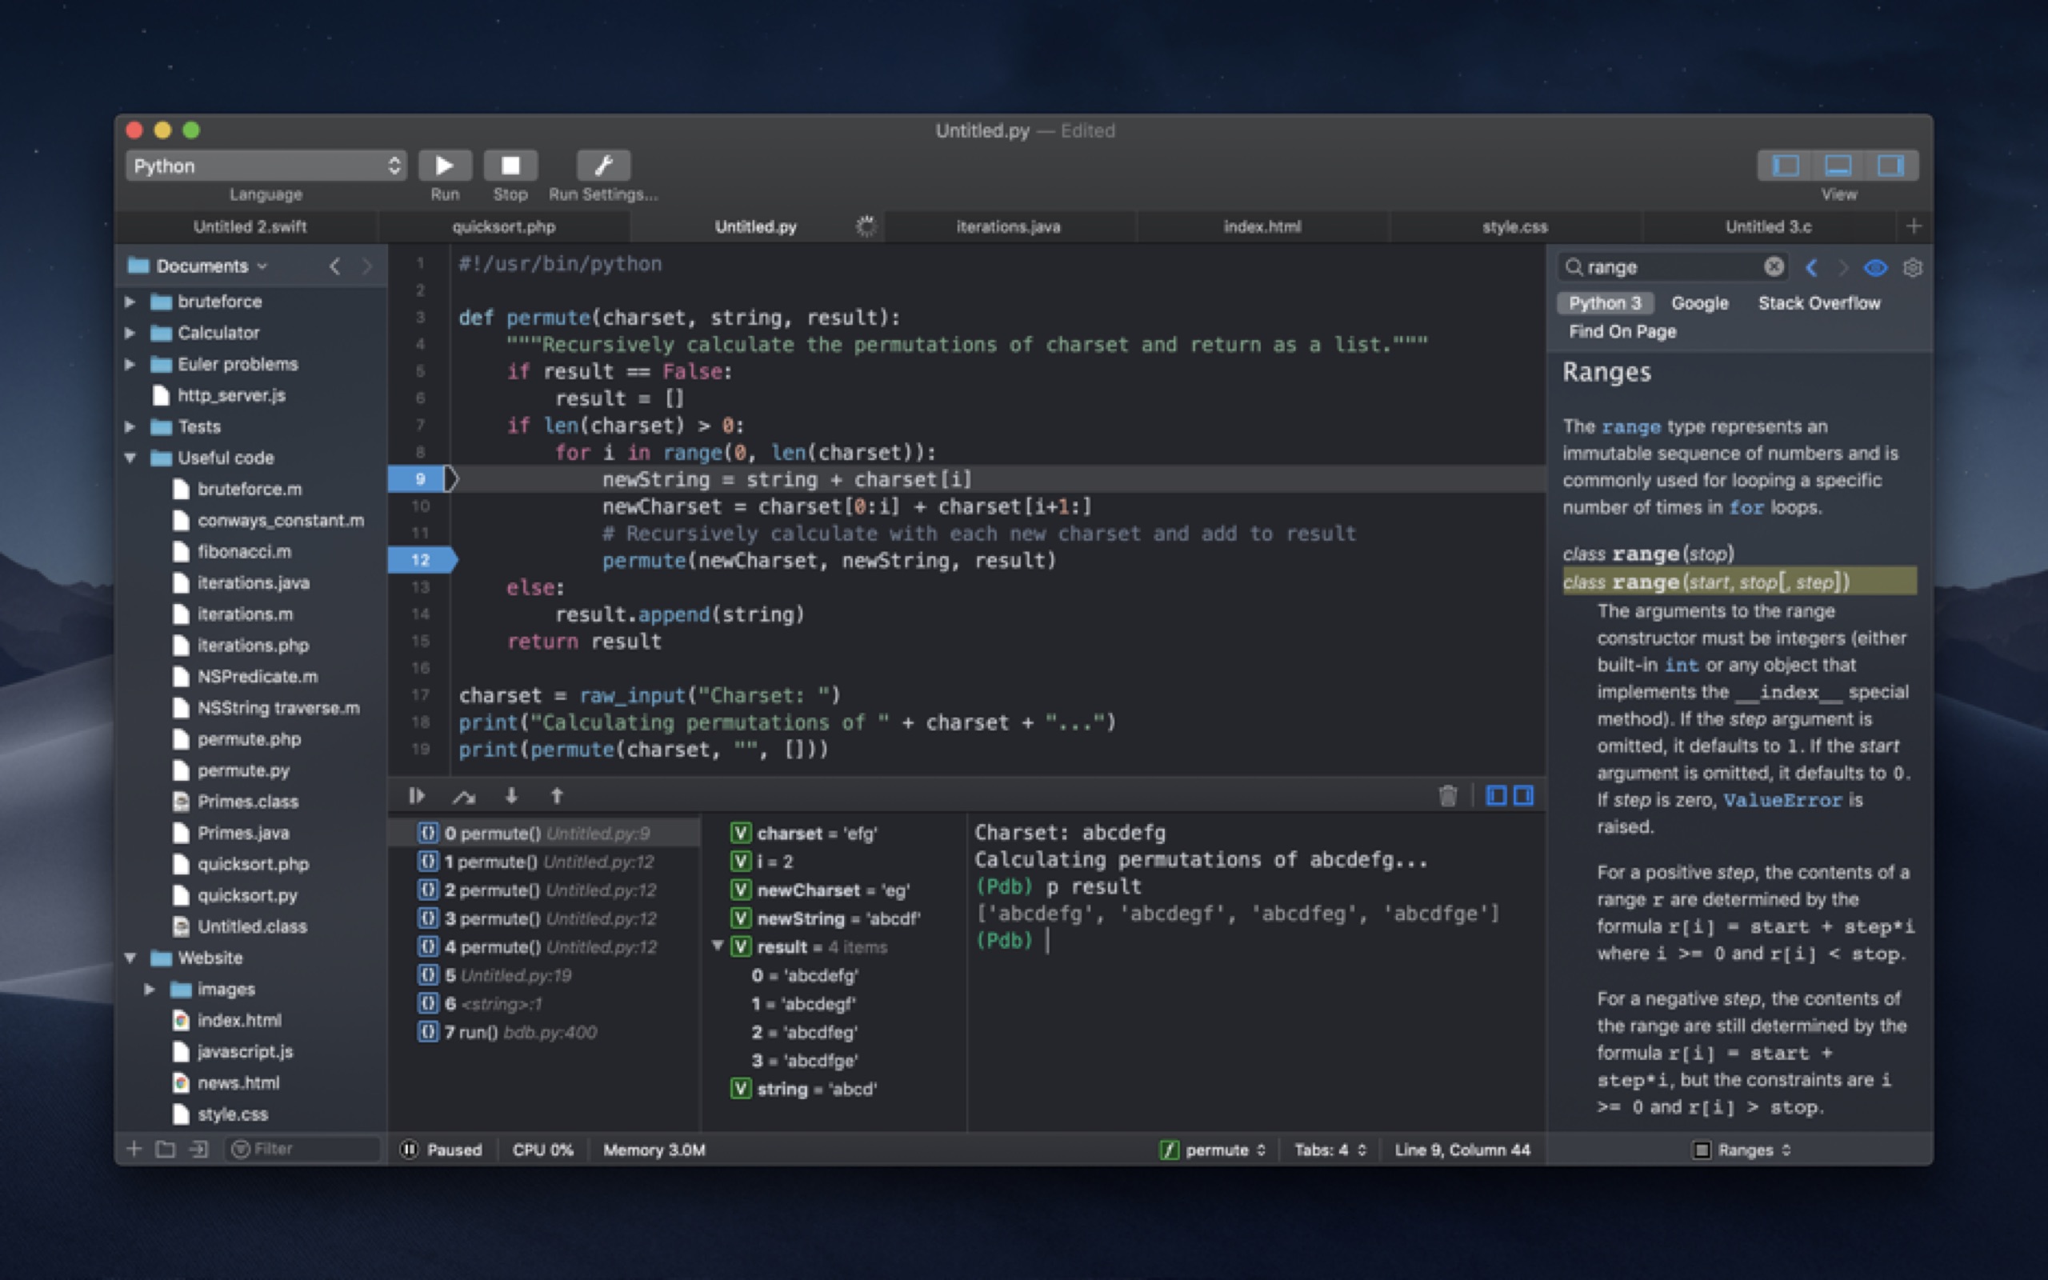Image resolution: width=2048 pixels, height=1280 pixels.
Task: Open the Python language dropdown
Action: [266, 166]
